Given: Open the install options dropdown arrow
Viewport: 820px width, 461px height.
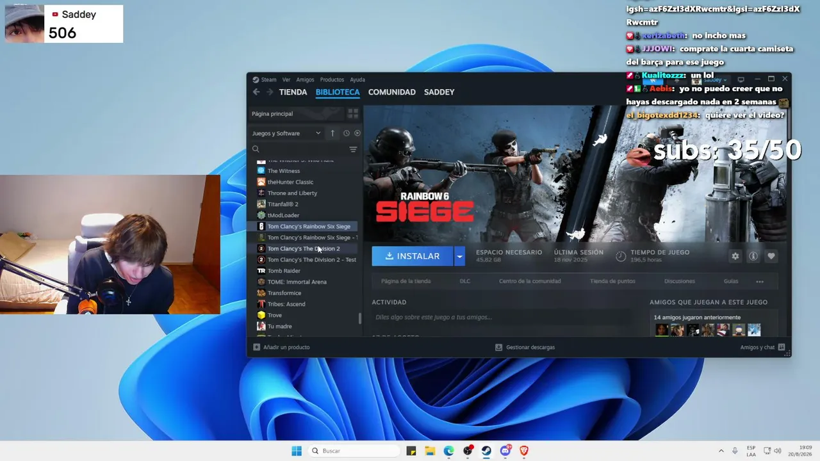Looking at the screenshot, I should click(x=459, y=256).
